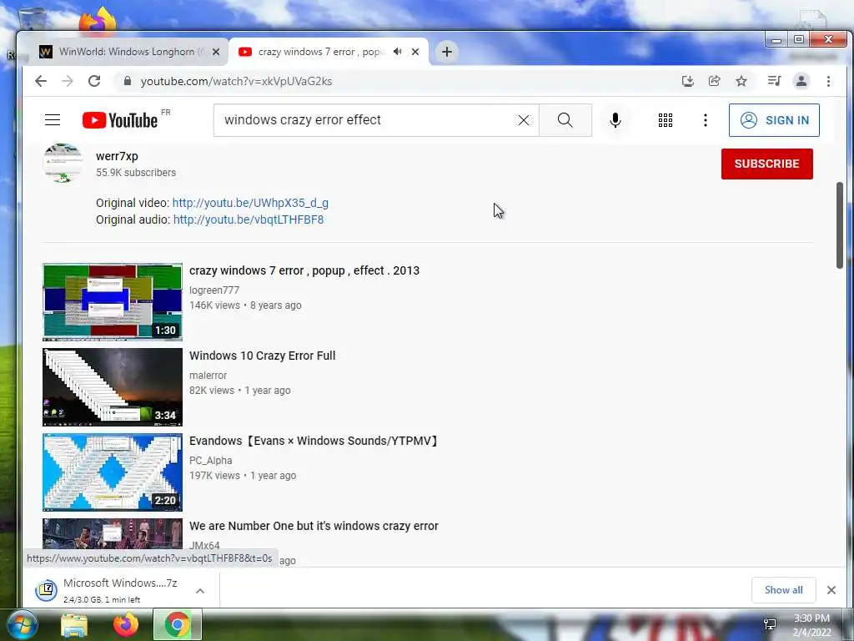This screenshot has height=641, width=854.
Task: Click the Firefox shortcut on the desktop
Action: point(98,21)
